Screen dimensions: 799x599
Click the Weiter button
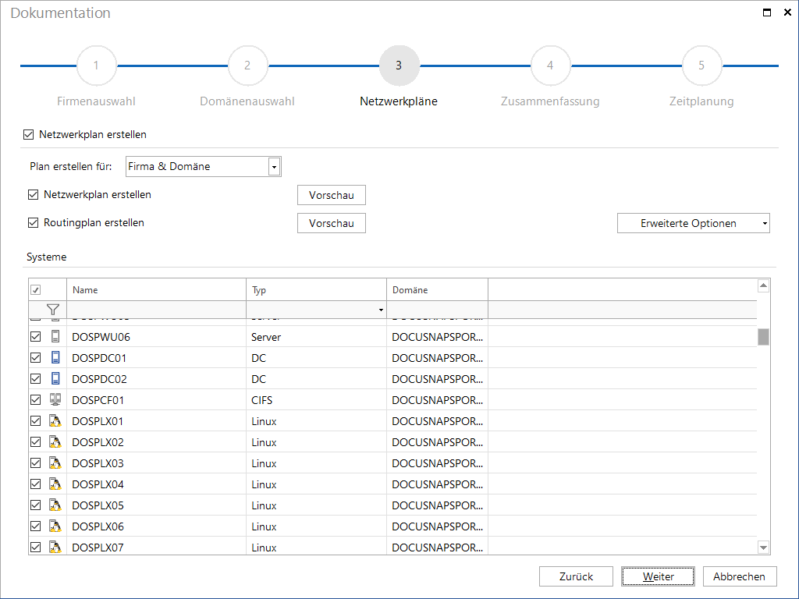point(658,576)
